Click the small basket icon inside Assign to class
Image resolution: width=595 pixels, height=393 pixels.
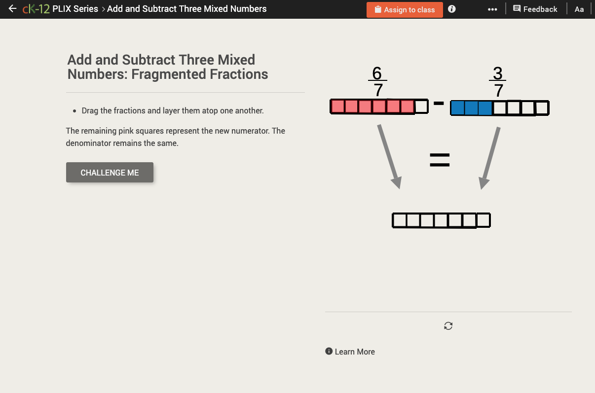(378, 9)
